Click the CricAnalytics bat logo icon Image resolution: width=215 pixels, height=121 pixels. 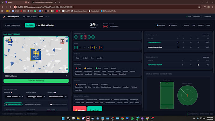pyautogui.click(x=4, y=16)
